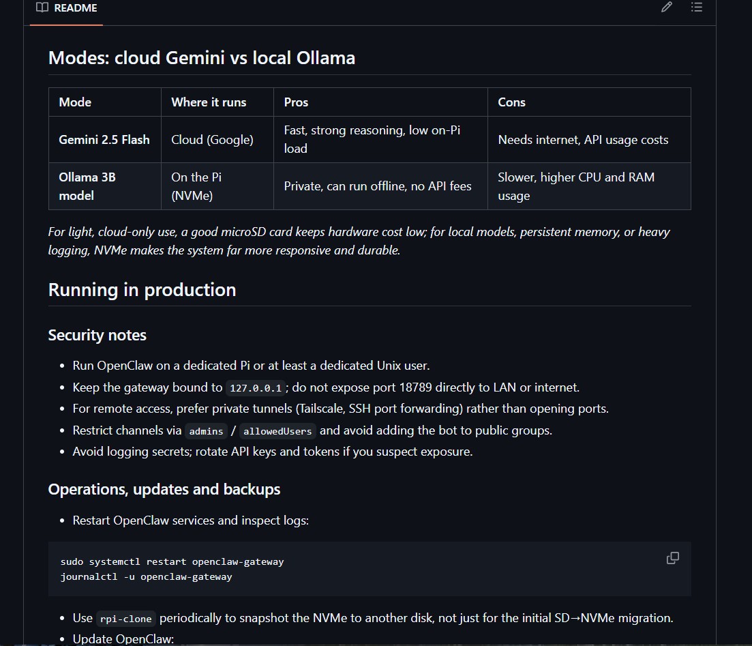The width and height of the screenshot is (752, 646).
Task: Click the 'sudo systemctl restart openclaw-gateway' code line
Action: [172, 561]
